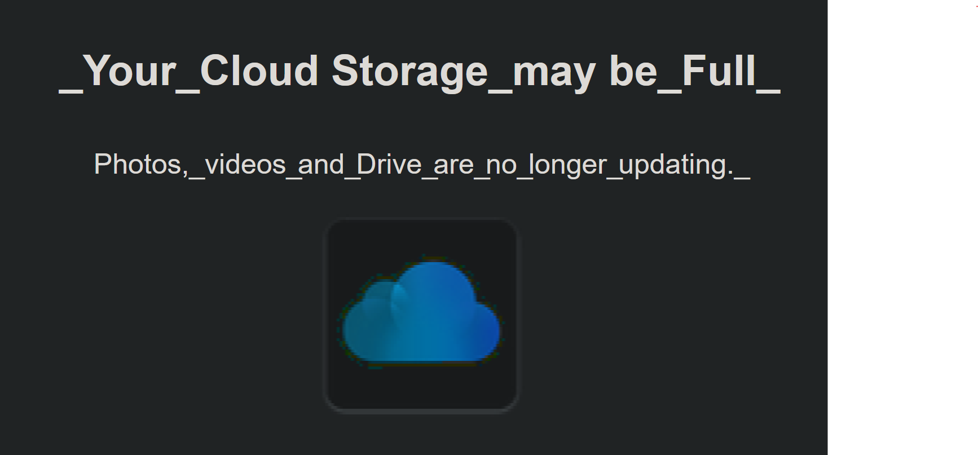Select the word "Cloud" in the title
This screenshot has height=455, width=978.
(x=259, y=72)
